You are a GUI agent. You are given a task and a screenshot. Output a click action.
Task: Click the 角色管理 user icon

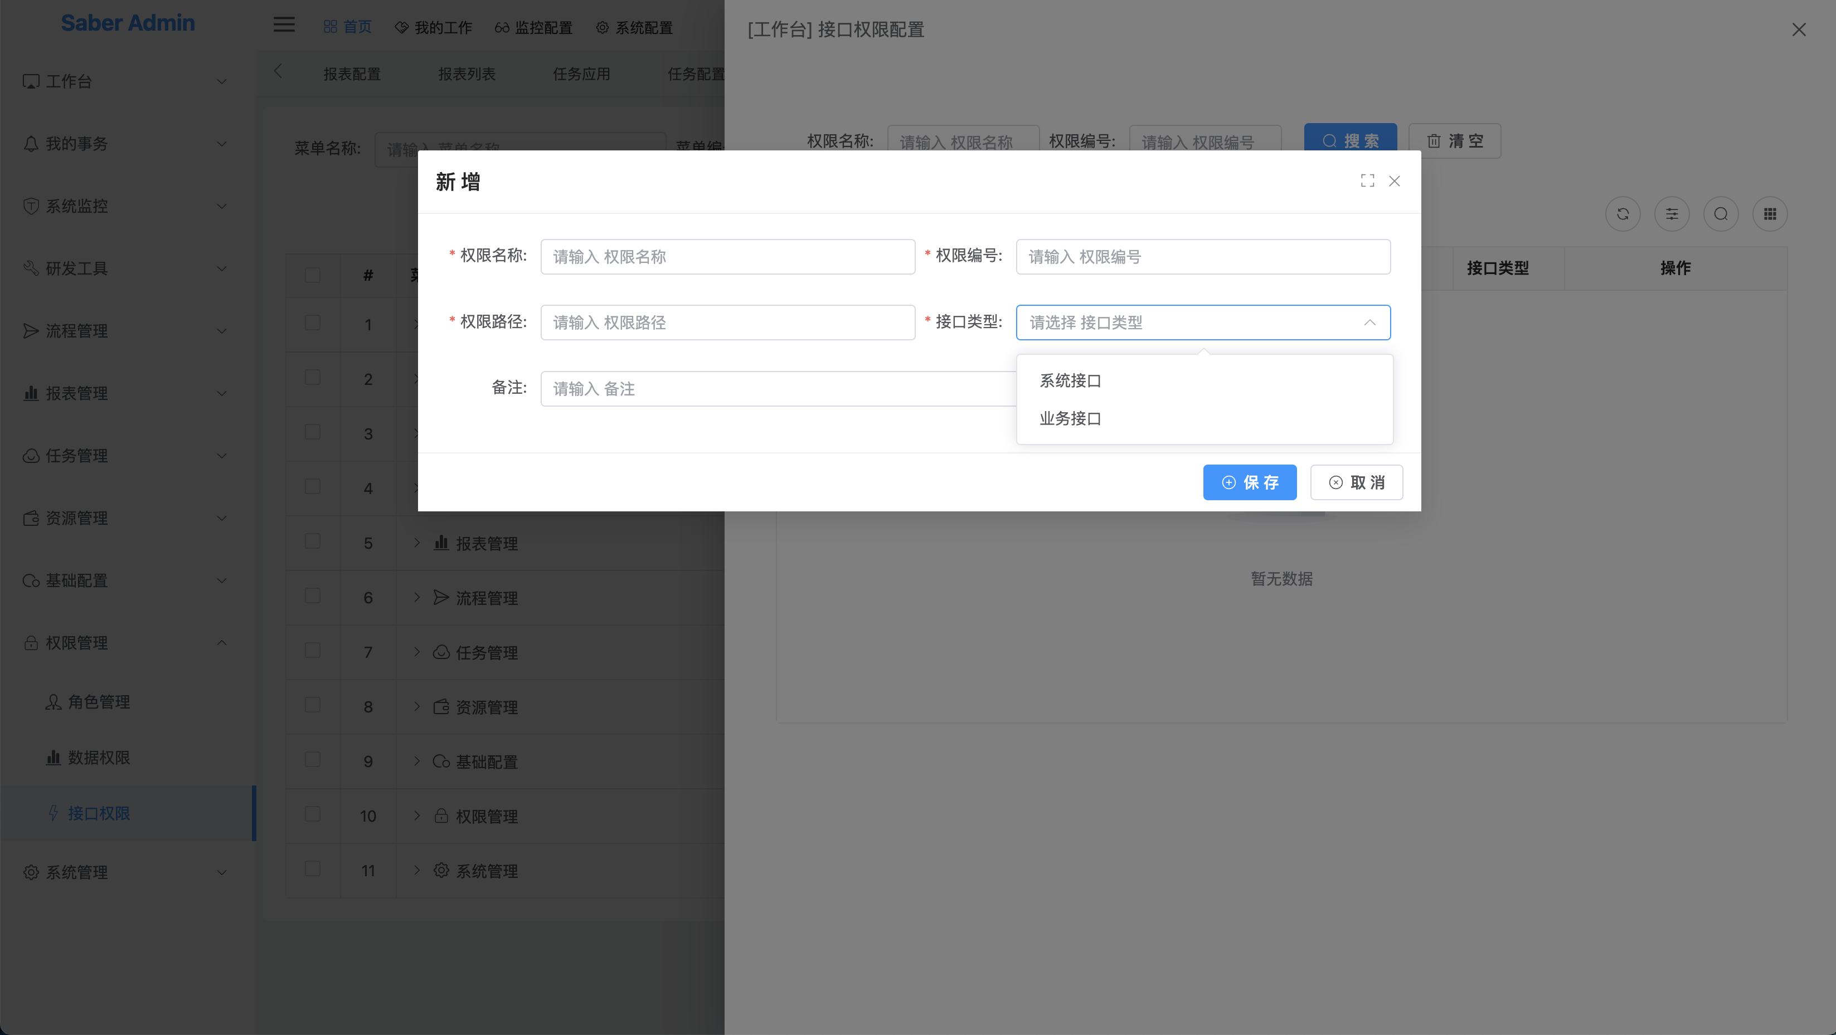[54, 702]
